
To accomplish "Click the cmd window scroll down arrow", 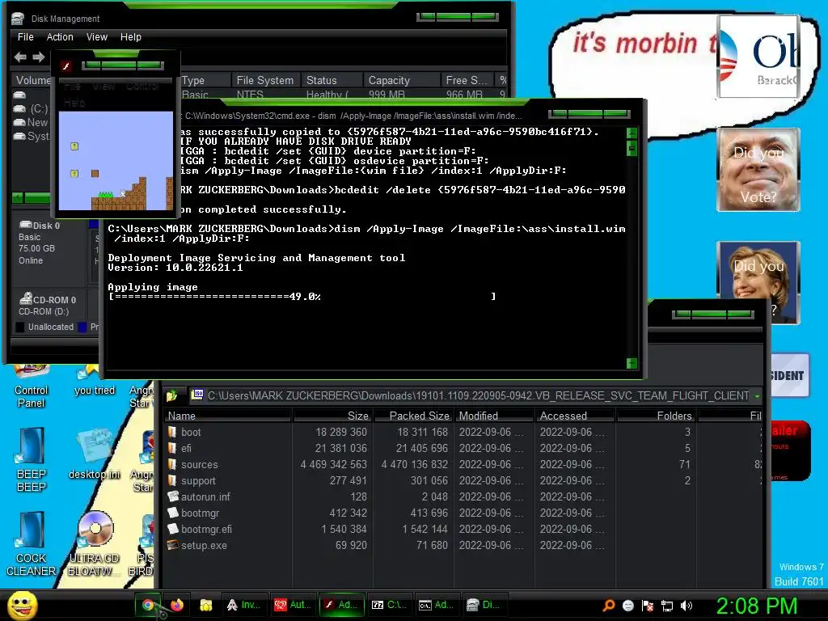I will (632, 363).
